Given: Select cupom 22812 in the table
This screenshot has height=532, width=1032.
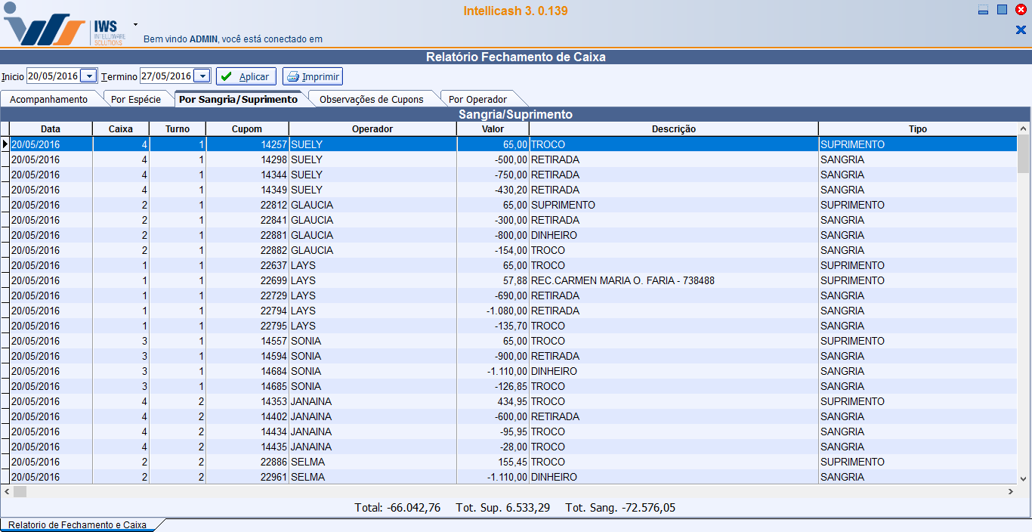Looking at the screenshot, I should (x=247, y=205).
